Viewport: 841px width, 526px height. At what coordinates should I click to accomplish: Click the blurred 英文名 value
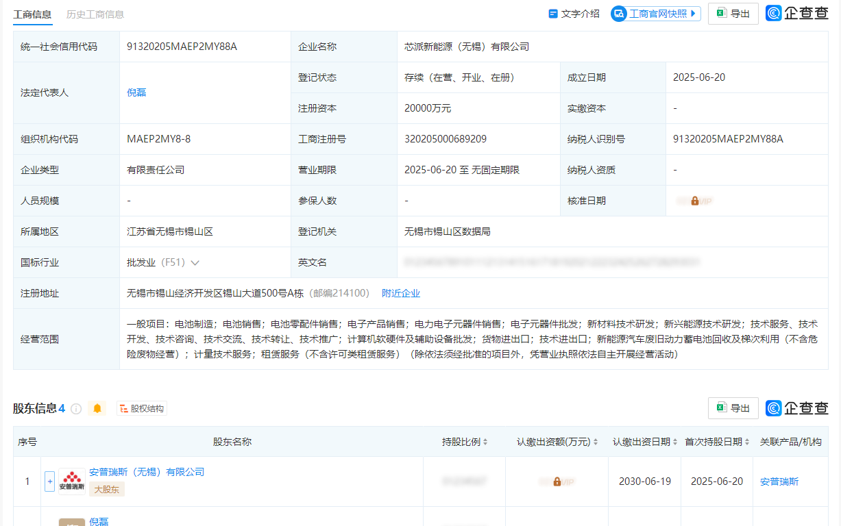(x=552, y=262)
